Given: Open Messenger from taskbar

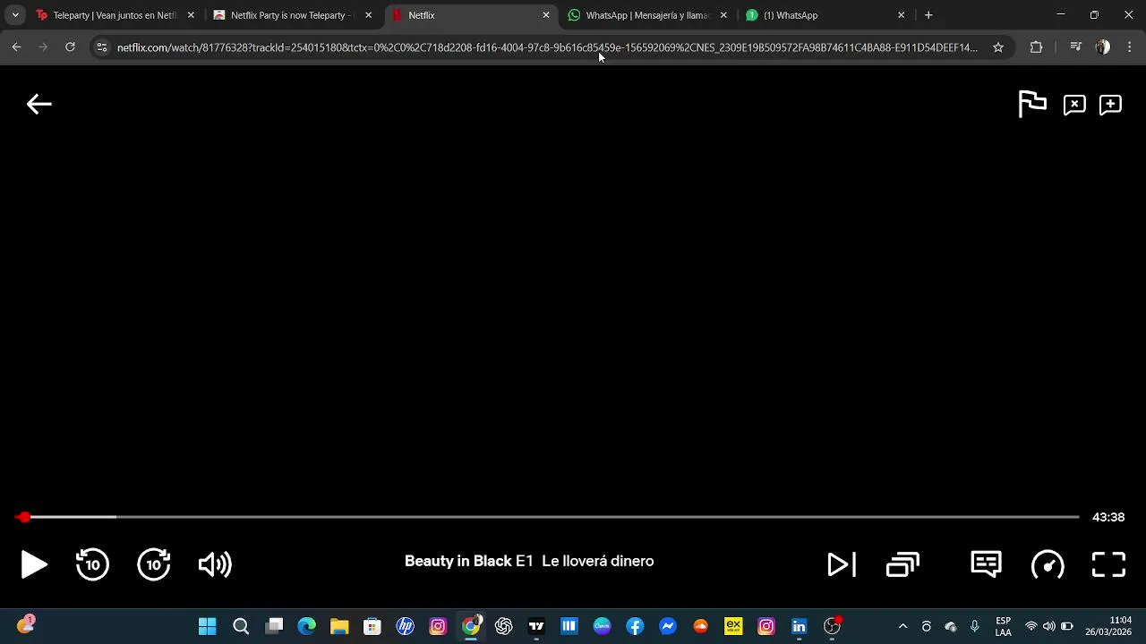Looking at the screenshot, I should 668,626.
